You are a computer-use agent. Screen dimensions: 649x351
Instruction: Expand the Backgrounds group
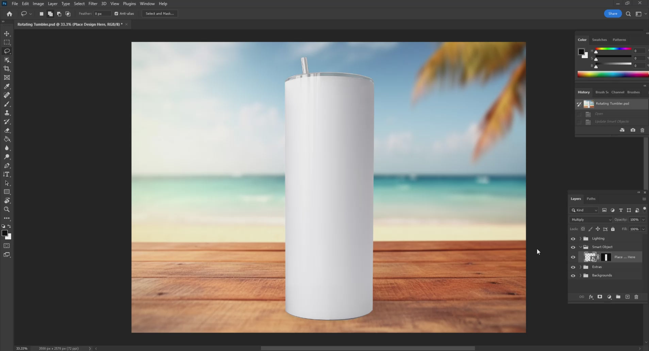point(581,276)
